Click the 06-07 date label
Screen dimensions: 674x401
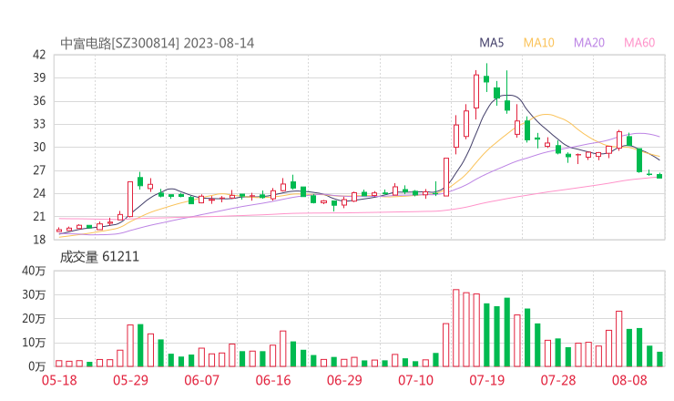click(201, 380)
